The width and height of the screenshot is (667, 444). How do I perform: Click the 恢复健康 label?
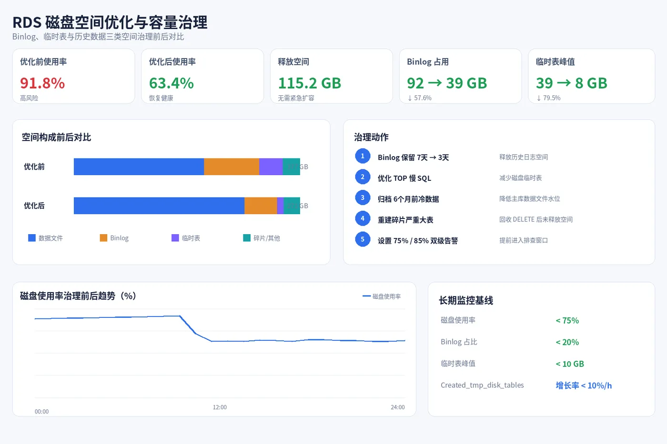[161, 98]
